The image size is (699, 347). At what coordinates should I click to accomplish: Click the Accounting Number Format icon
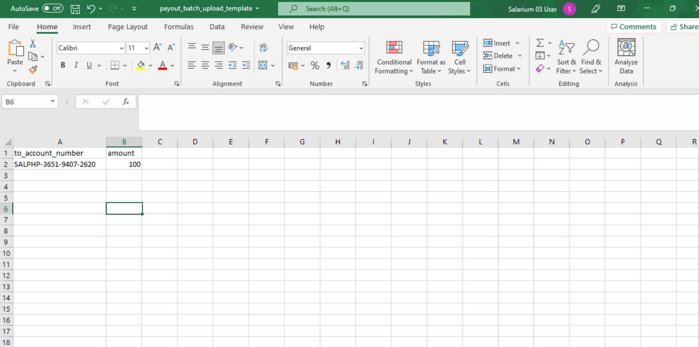point(293,66)
